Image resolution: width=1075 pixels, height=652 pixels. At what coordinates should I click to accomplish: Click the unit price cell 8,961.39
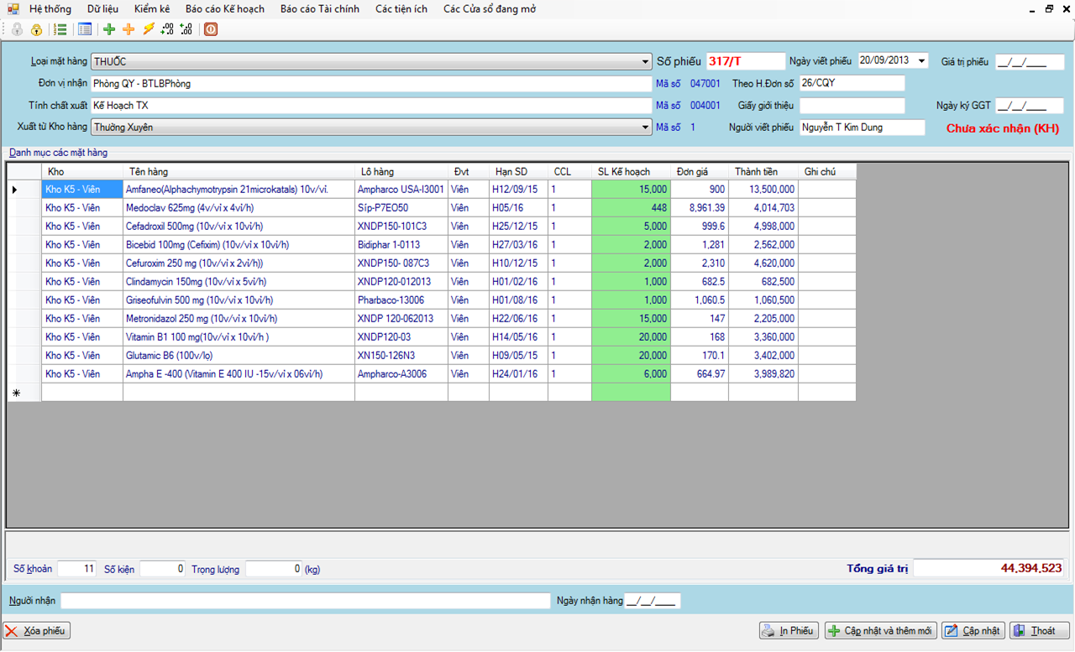[700, 208]
